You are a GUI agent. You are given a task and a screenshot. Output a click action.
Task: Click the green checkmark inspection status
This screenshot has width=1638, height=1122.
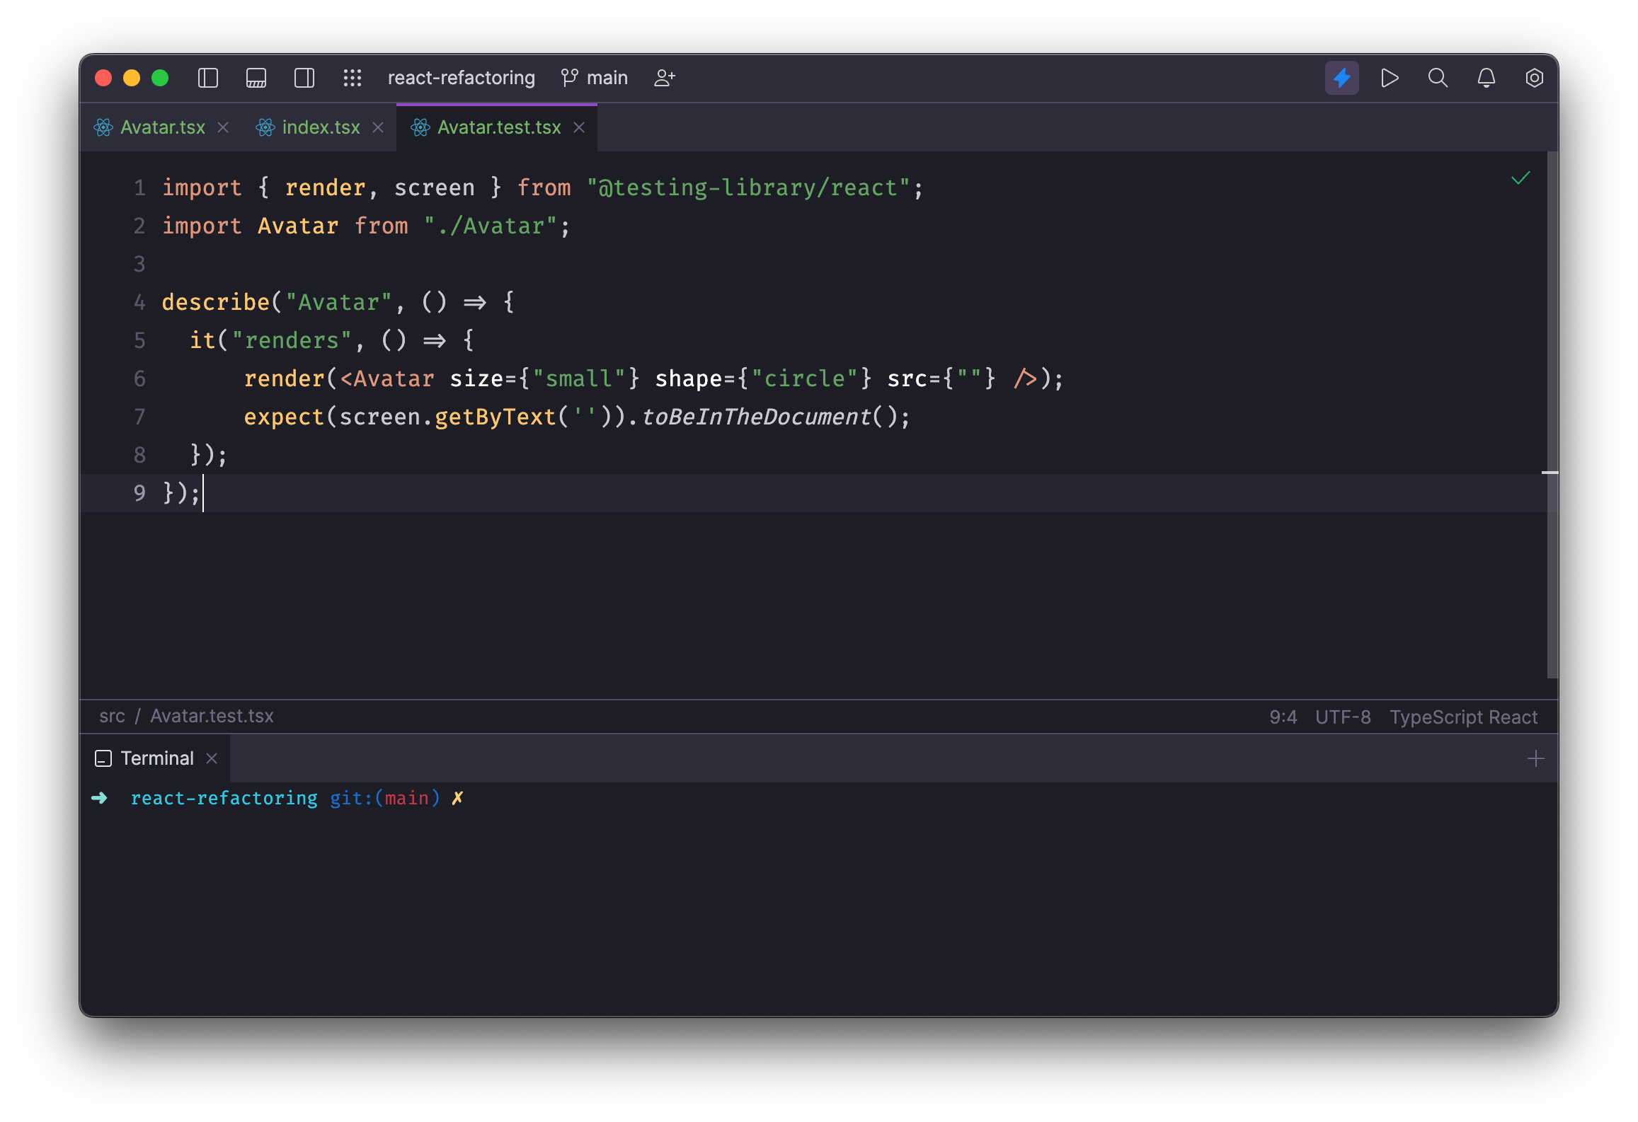(1520, 178)
